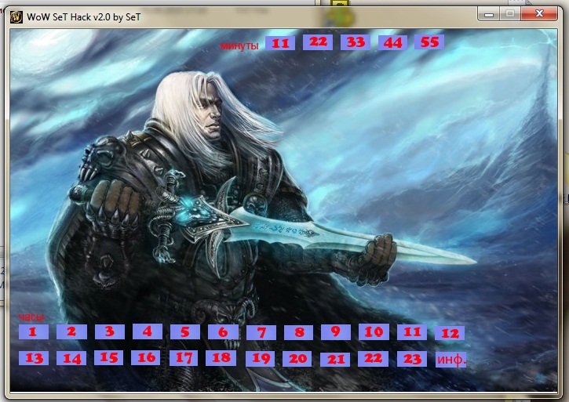Click the hour 1 button
This screenshot has width=569, height=402.
point(34,331)
